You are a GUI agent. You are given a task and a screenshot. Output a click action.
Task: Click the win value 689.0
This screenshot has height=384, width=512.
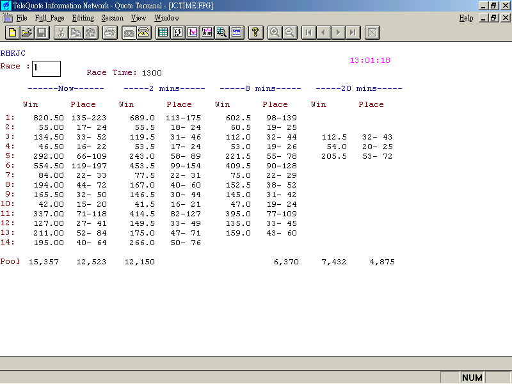142,118
